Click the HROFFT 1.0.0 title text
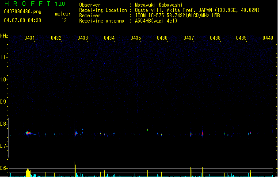Viewport: 278px width, 177px height. pyautogui.click(x=35, y=4)
